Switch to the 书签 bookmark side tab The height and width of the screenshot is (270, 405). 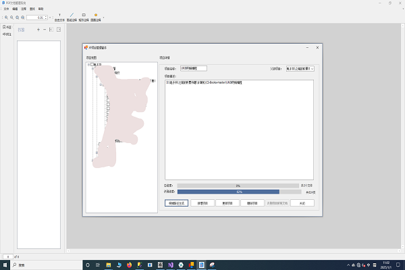(7, 27)
